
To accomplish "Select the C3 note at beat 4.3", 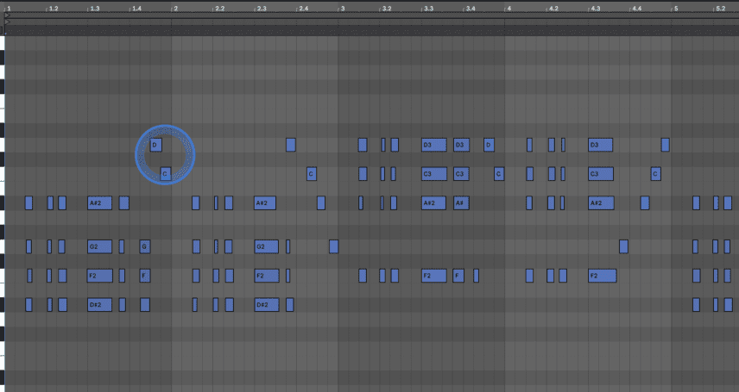I will point(601,174).
